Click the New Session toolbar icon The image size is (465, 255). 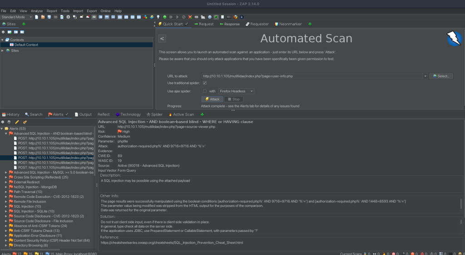[x=36, y=17]
